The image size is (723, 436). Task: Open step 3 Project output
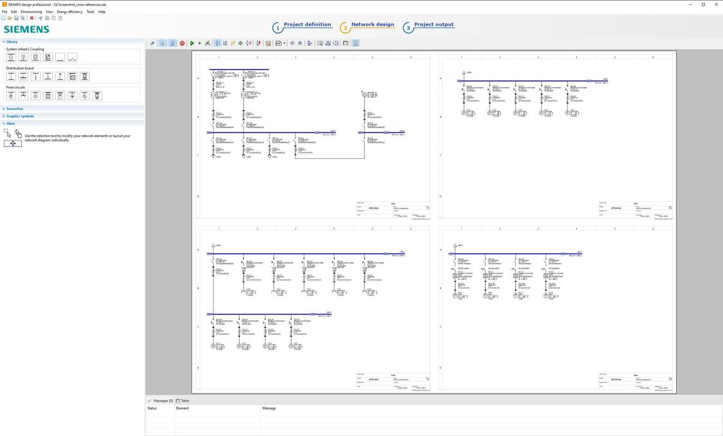pyautogui.click(x=434, y=25)
